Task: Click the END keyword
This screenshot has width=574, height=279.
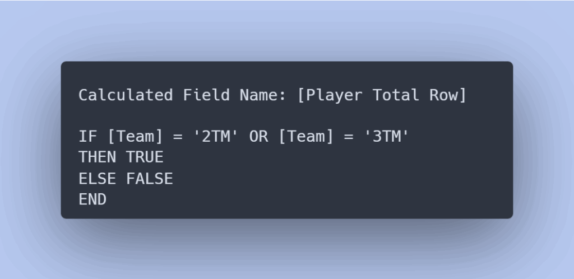Action: pyautogui.click(x=92, y=199)
